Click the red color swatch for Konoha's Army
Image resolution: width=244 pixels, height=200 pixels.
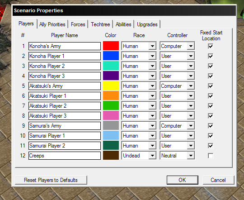tap(111, 46)
